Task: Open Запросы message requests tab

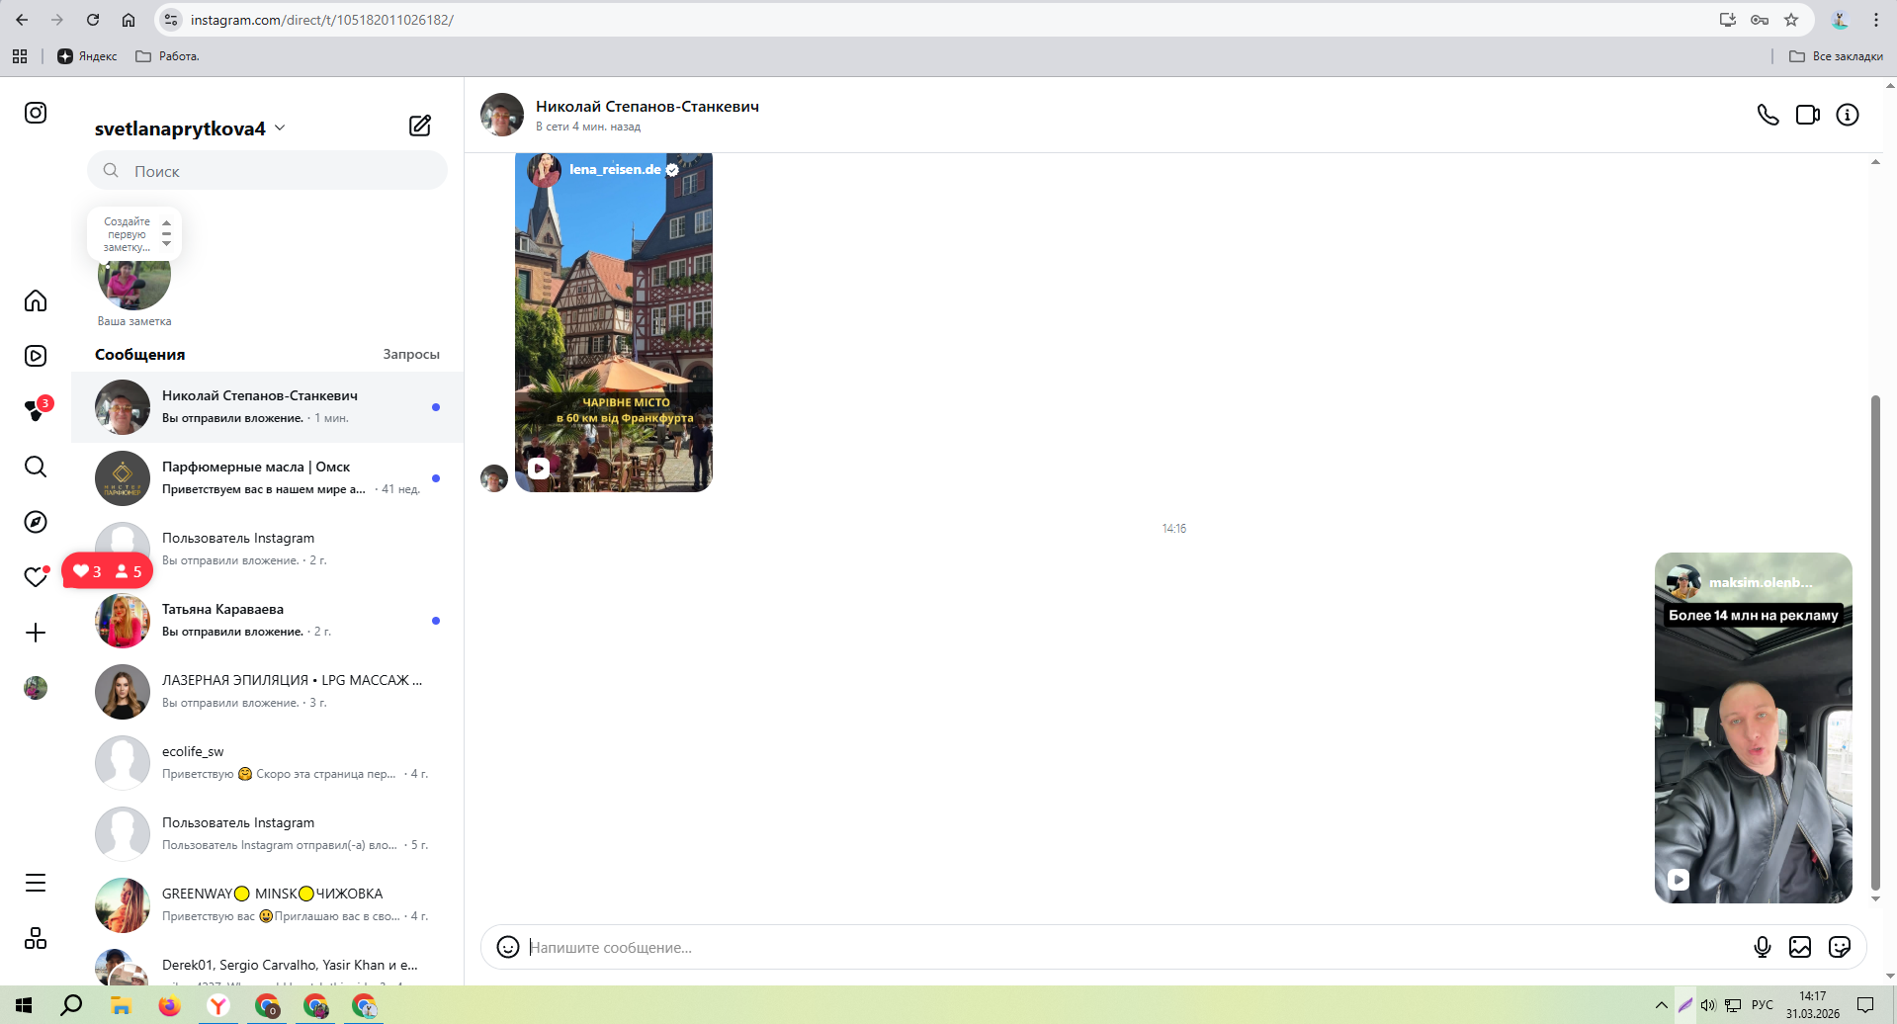Action: 411,354
